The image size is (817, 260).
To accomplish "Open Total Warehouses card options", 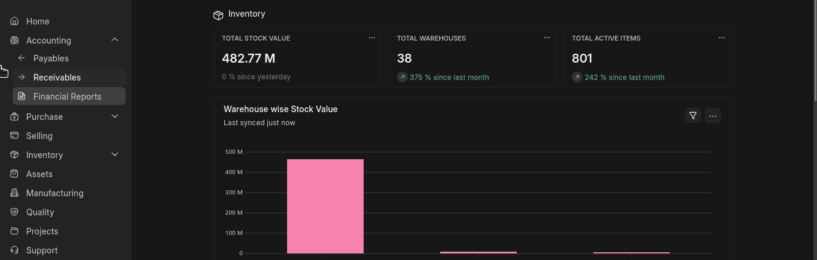I will [x=547, y=38].
